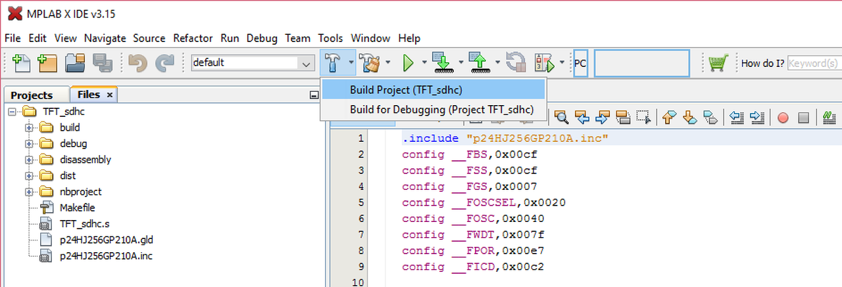Screen dimensions: 842x287
Task: Open Microchip store shopping cart icon
Action: tap(718, 63)
